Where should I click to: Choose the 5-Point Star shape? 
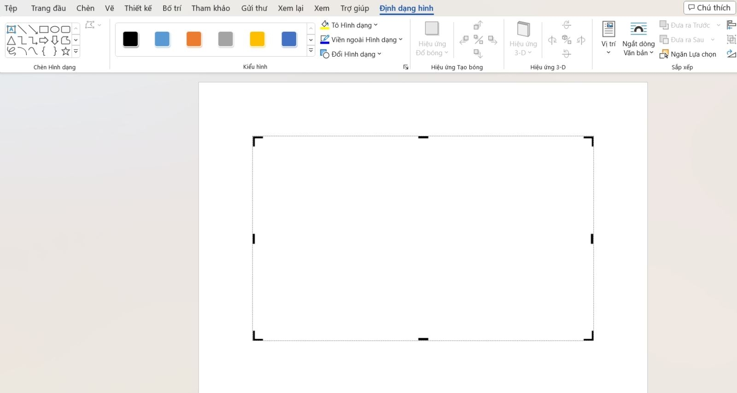click(66, 51)
